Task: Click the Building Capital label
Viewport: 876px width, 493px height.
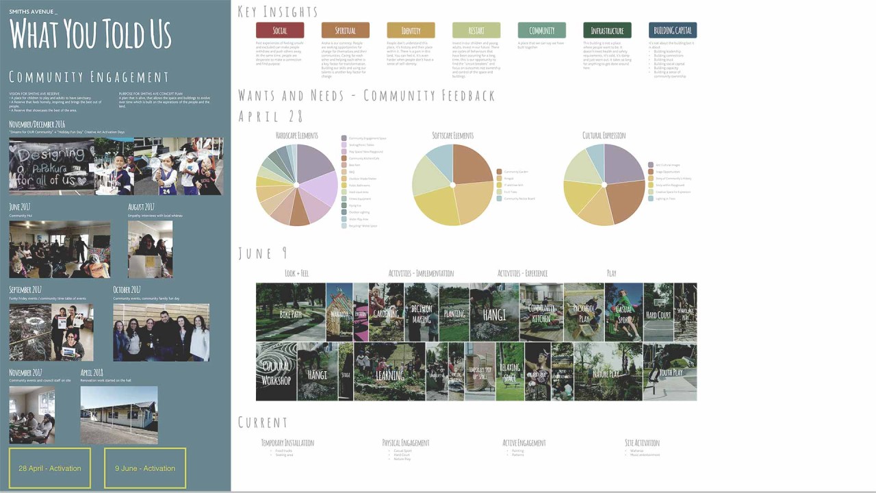Action: [x=672, y=30]
